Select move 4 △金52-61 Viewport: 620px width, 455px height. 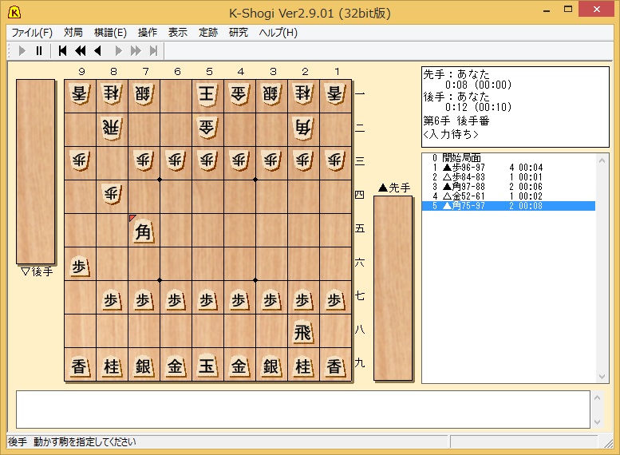pyautogui.click(x=508, y=196)
